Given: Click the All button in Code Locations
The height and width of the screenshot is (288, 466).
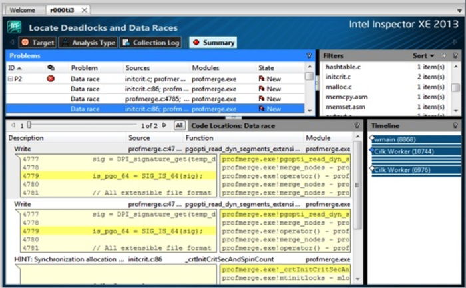Looking at the screenshot, I should 179,125.
